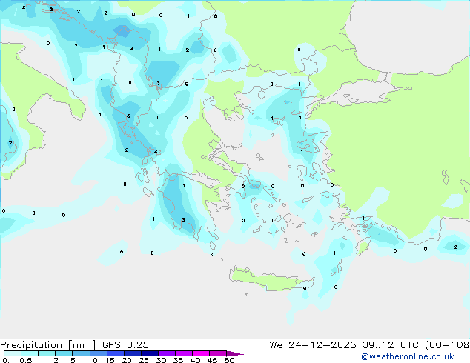Screen dimensions: 470x363
Task: Pick the 35–40 mm legend swatch
Action: click(184, 353)
